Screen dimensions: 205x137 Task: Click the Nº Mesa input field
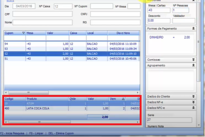point(134,6)
